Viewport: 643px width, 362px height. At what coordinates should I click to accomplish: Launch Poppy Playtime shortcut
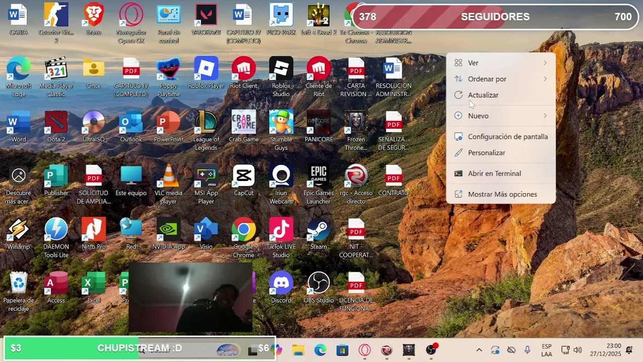169,77
